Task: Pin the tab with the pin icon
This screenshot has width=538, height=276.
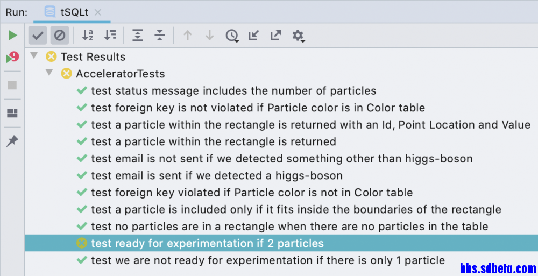Action: pos(12,141)
